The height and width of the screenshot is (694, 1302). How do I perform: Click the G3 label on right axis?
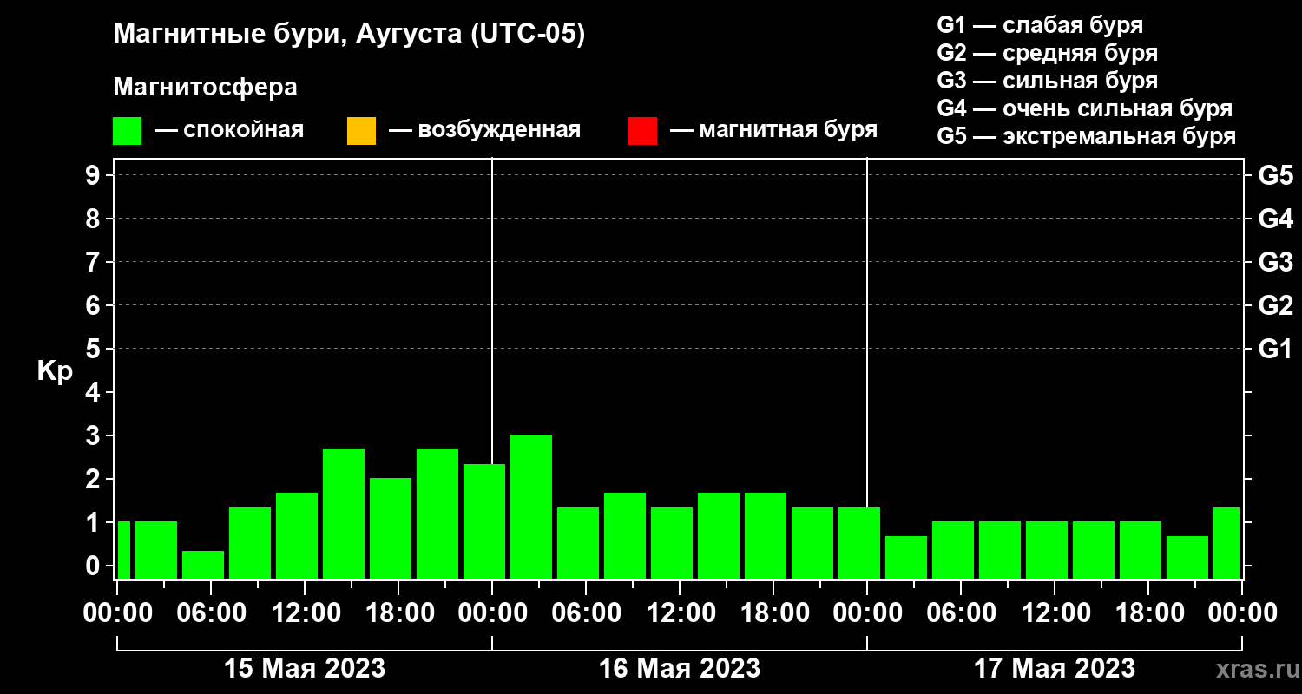(x=1275, y=262)
